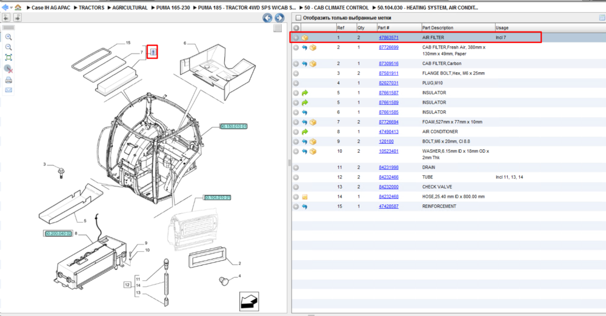The width and height of the screenshot is (606, 316).
Task: Open Case IH AG APAC breadcrumb
Action: coord(51,8)
